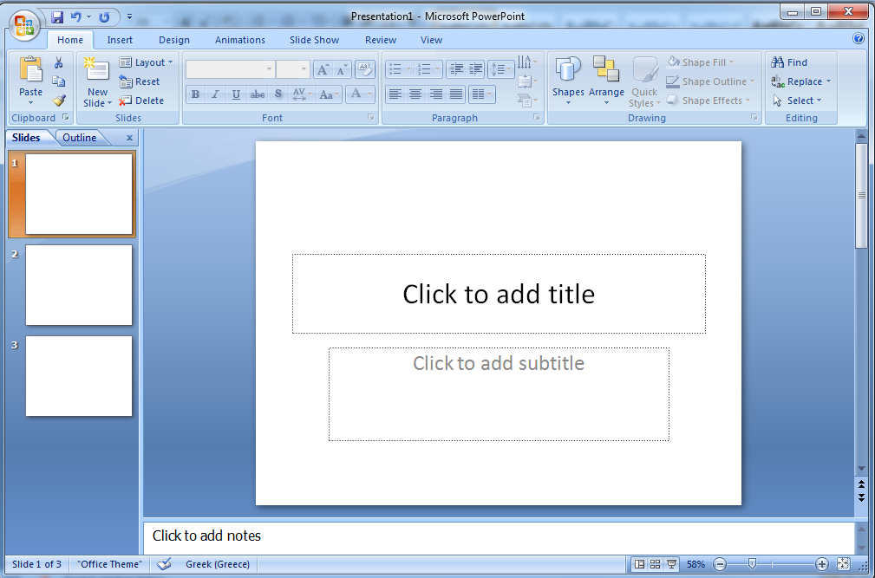Click to add title placeholder
This screenshot has height=578, width=875.
tap(499, 294)
